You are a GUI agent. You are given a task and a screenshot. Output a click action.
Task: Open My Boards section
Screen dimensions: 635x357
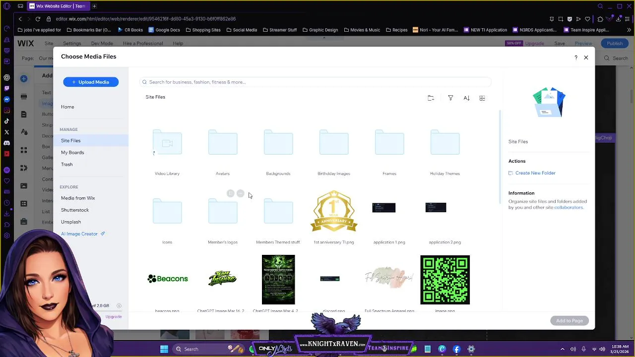click(72, 152)
